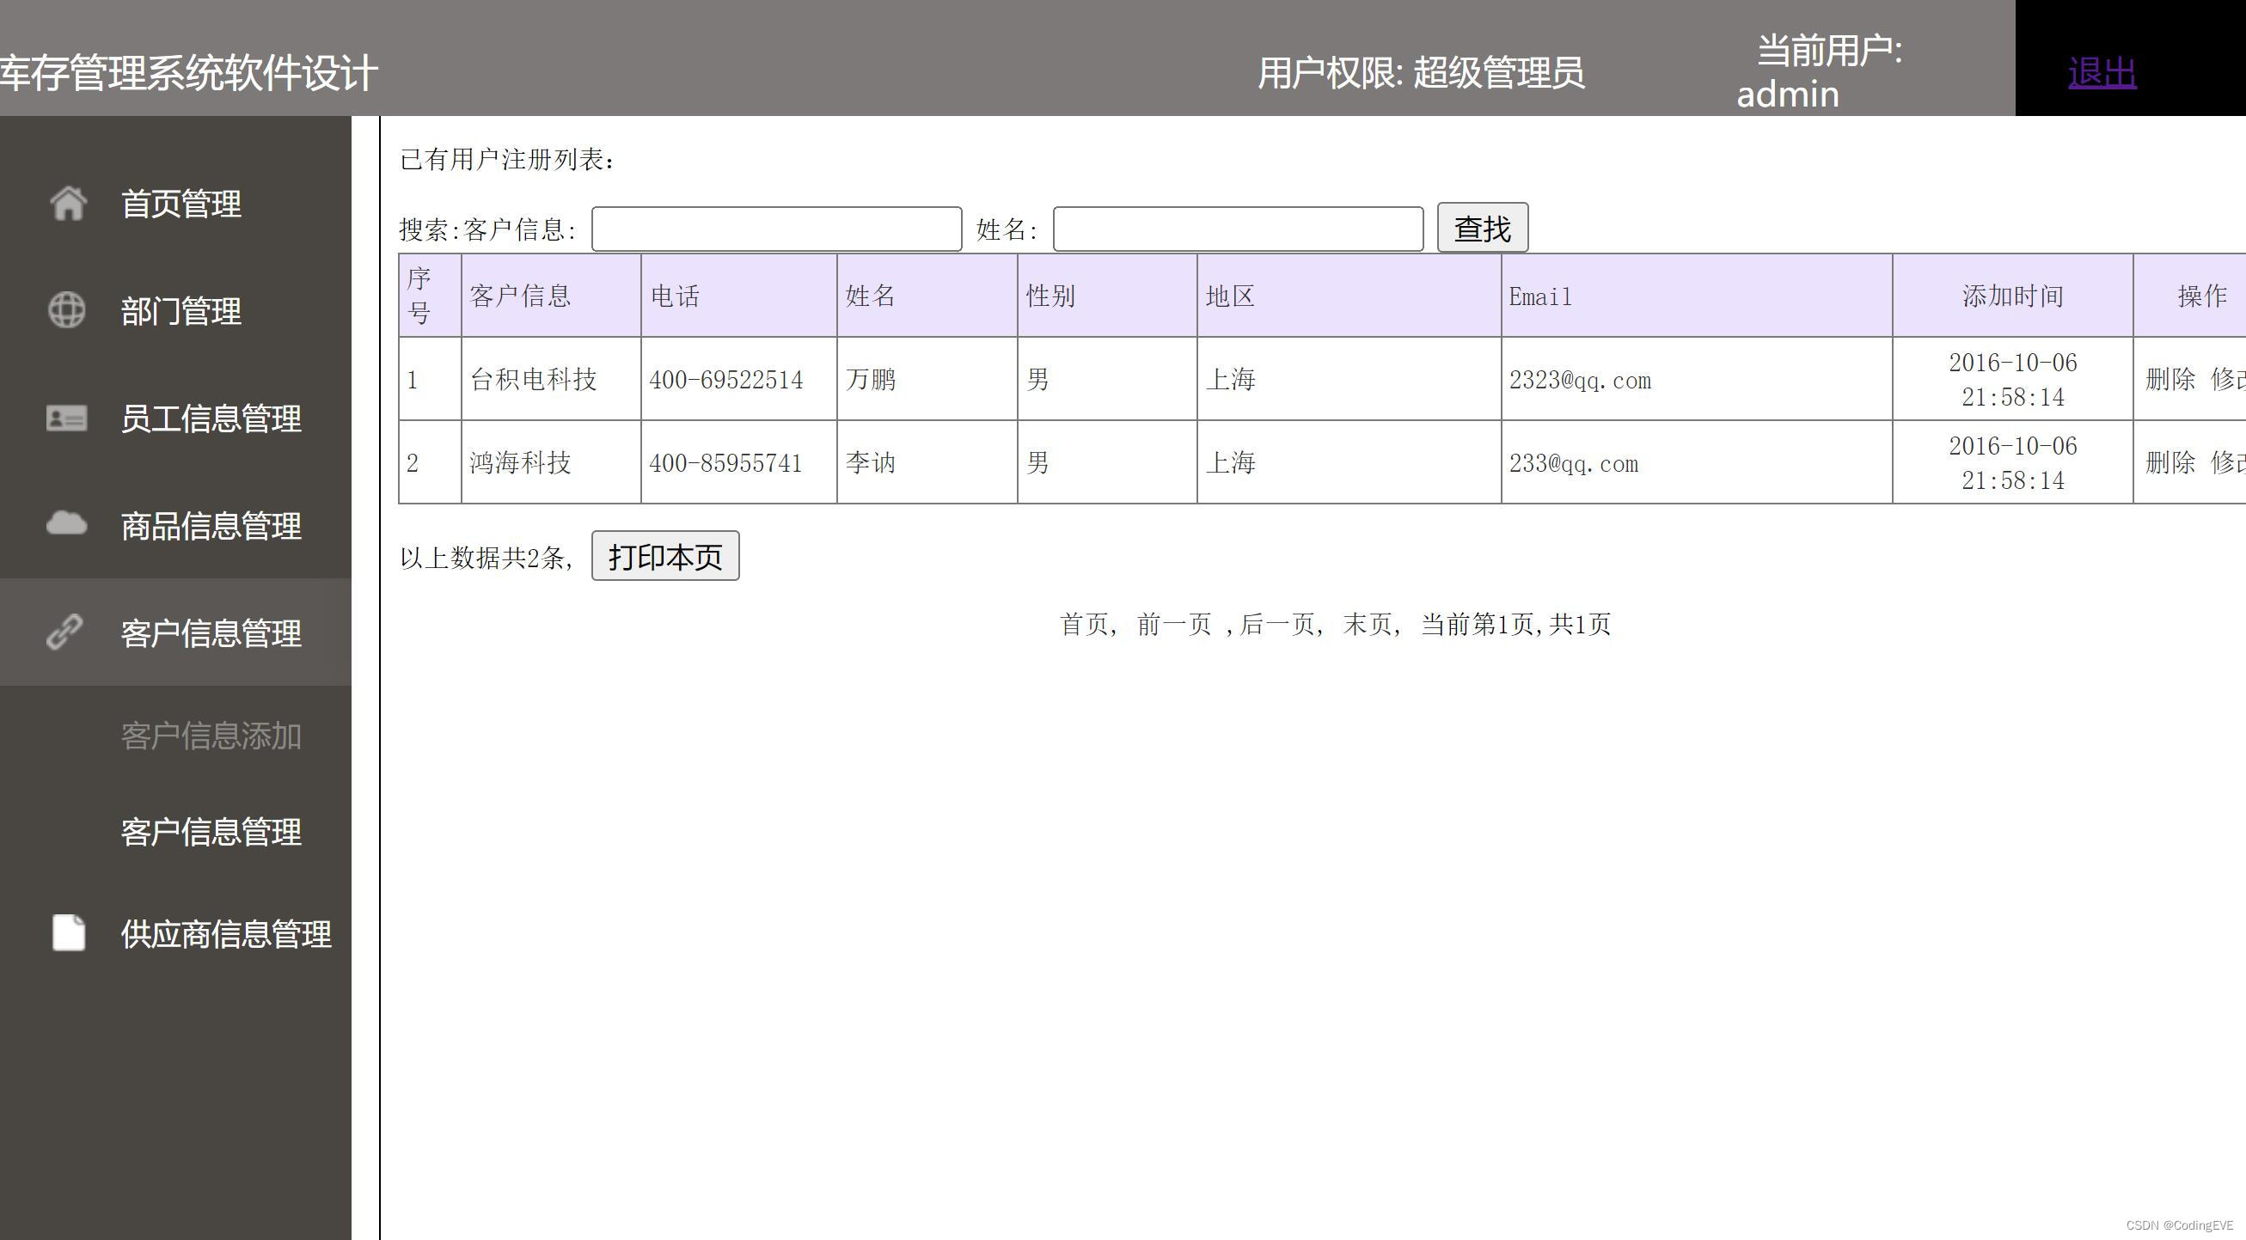The image size is (2246, 1240).
Task: Open the 客户信息添加 submenu item
Action: (x=210, y=736)
